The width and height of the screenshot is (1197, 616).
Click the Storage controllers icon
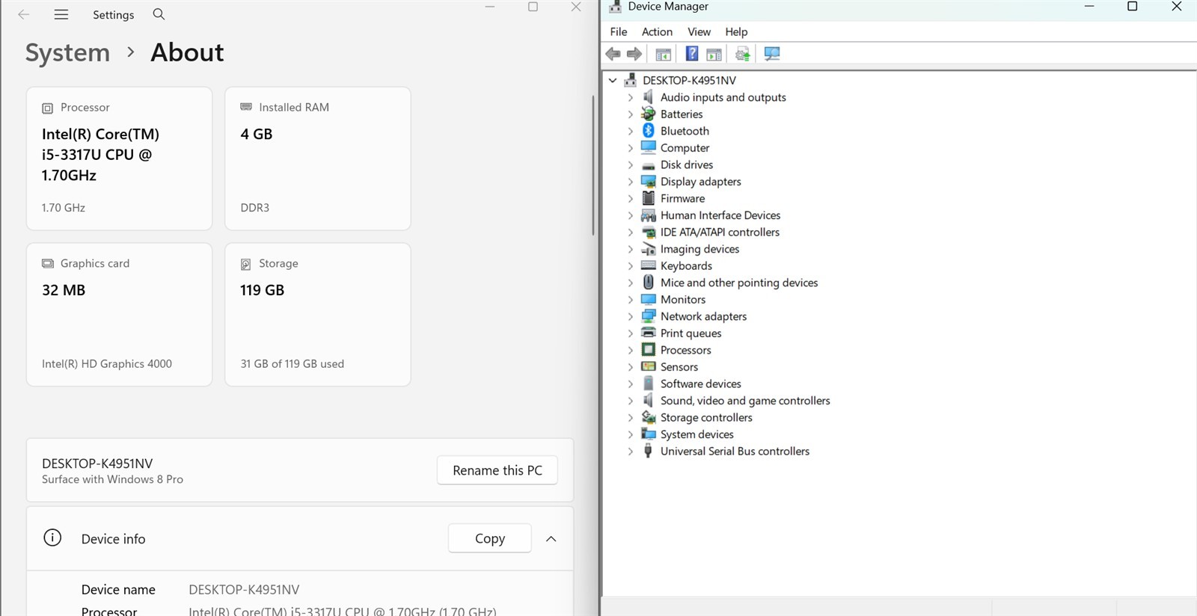[x=649, y=417]
